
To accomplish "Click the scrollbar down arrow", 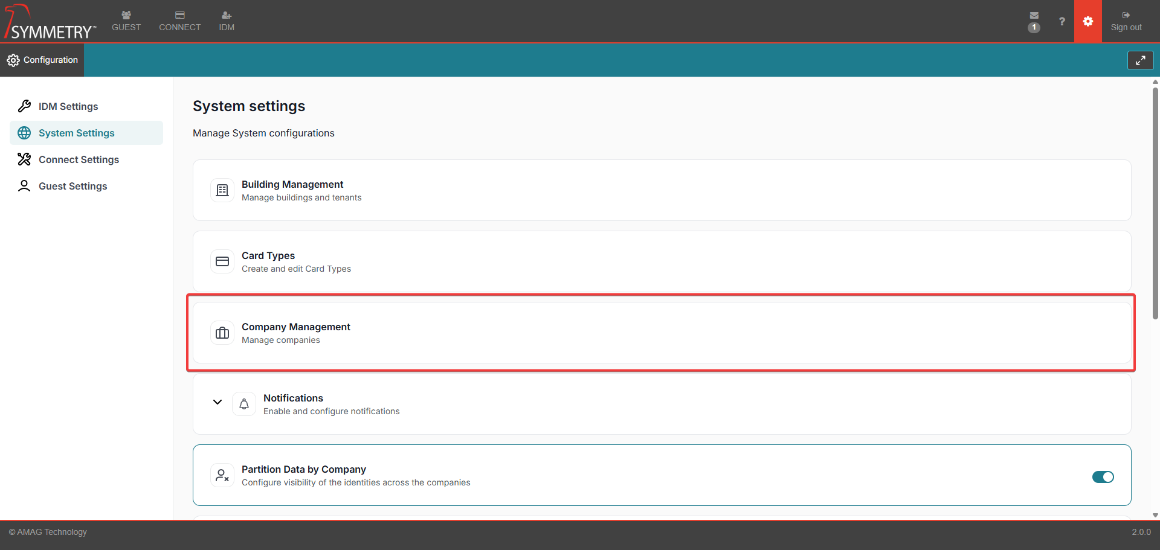I will (x=1155, y=515).
